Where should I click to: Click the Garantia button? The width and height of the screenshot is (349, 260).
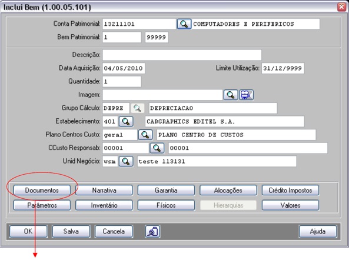click(x=166, y=191)
